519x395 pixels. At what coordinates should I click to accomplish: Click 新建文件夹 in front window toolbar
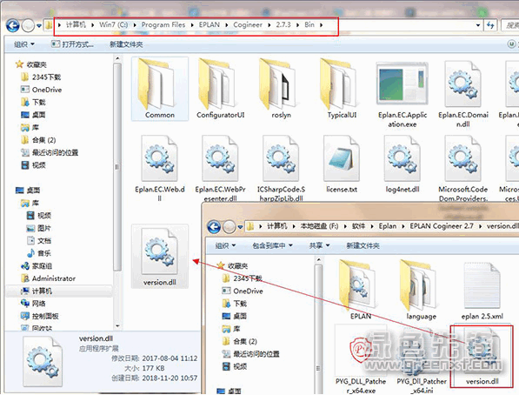[x=363, y=245]
